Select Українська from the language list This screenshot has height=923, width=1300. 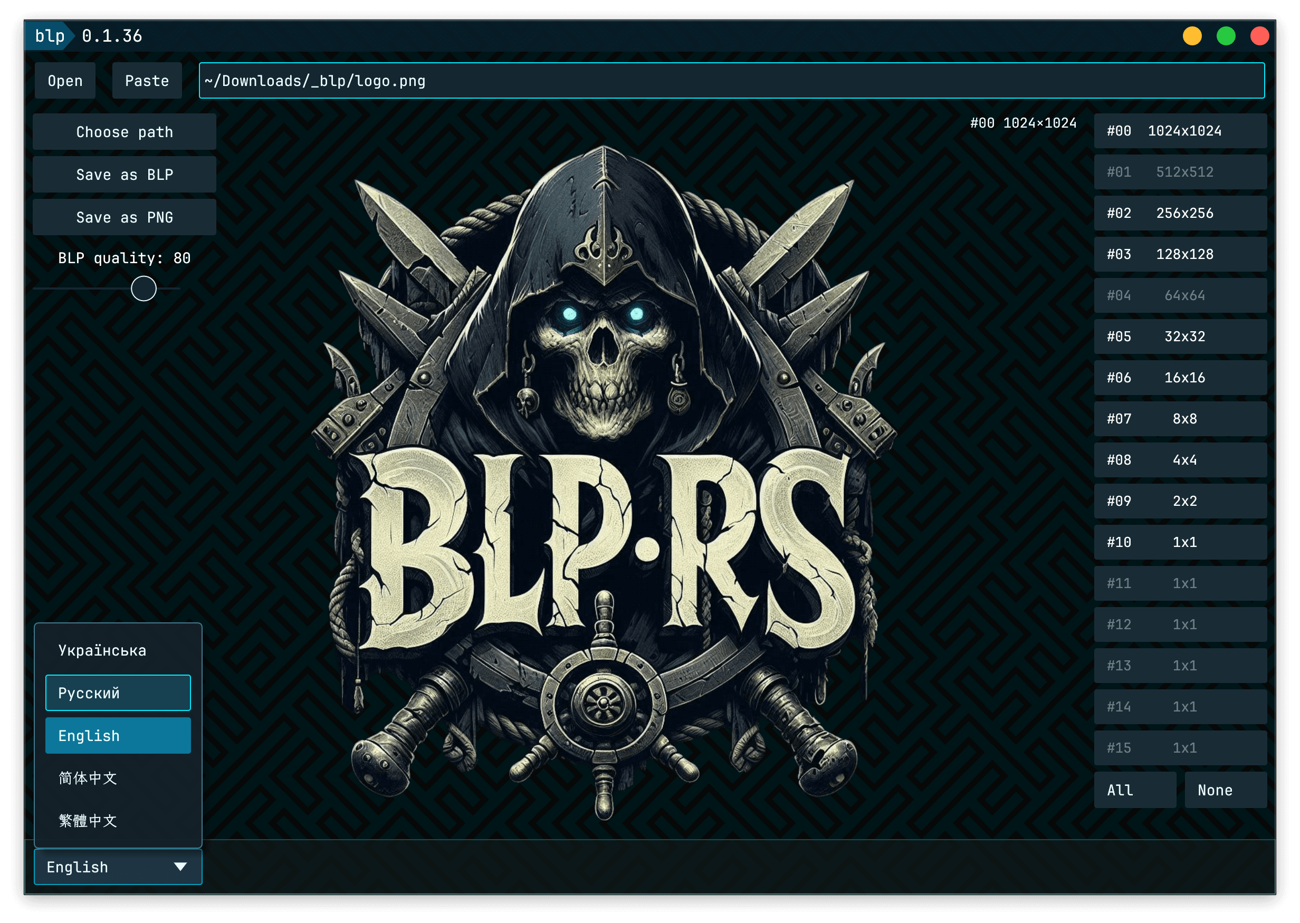(118, 650)
